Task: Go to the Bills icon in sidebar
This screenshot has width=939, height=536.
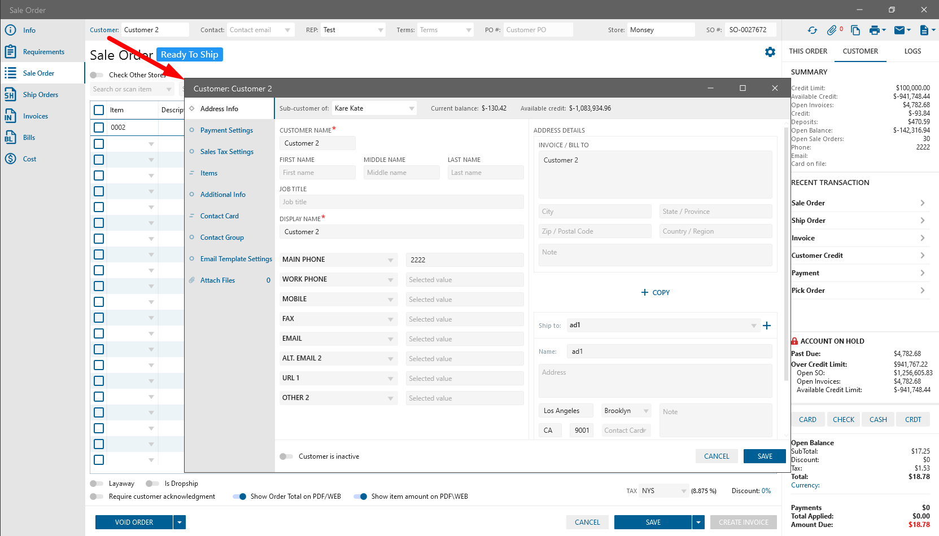Action: (10, 137)
